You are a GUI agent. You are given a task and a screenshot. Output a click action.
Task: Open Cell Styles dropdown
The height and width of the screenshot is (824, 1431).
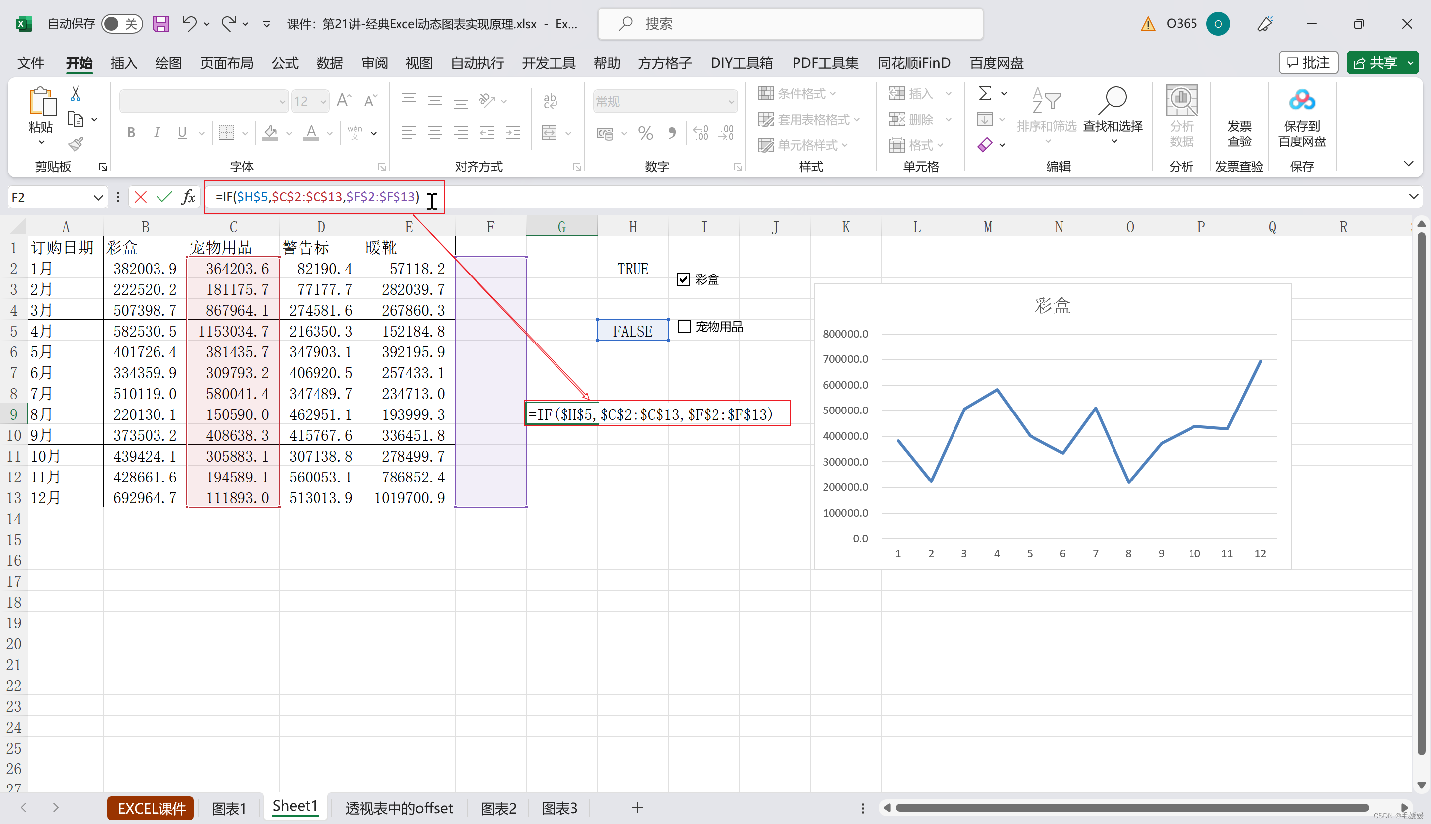[x=803, y=145]
